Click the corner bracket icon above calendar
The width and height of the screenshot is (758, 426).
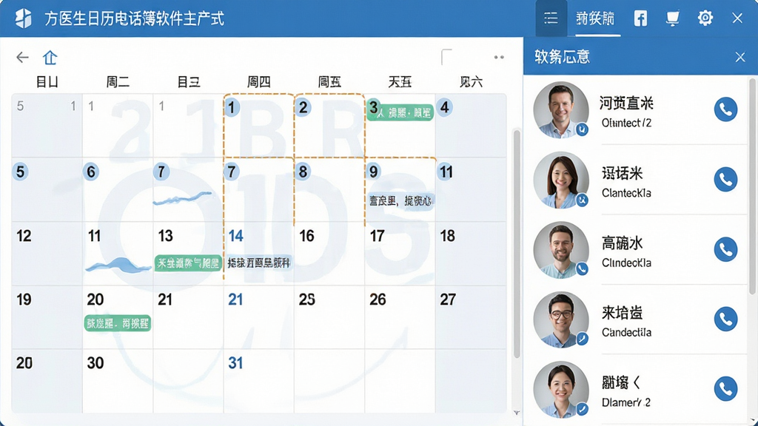446,56
